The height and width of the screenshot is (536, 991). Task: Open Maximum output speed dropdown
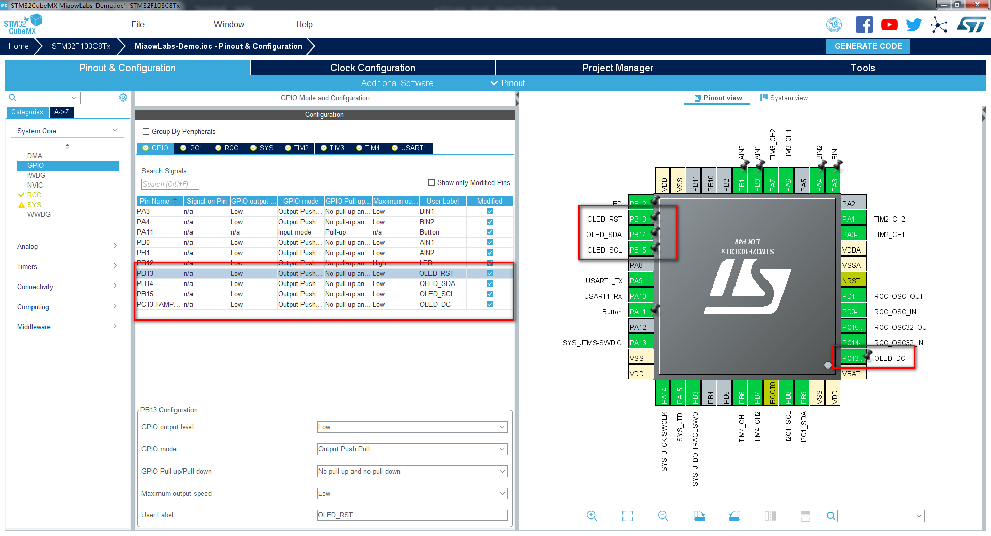point(412,493)
